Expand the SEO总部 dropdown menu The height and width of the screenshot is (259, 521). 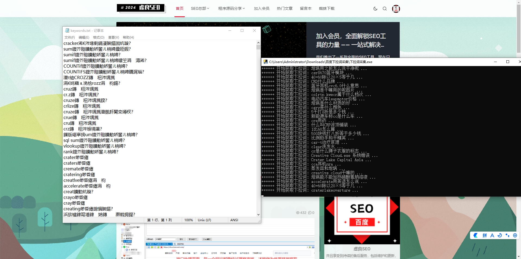(200, 8)
